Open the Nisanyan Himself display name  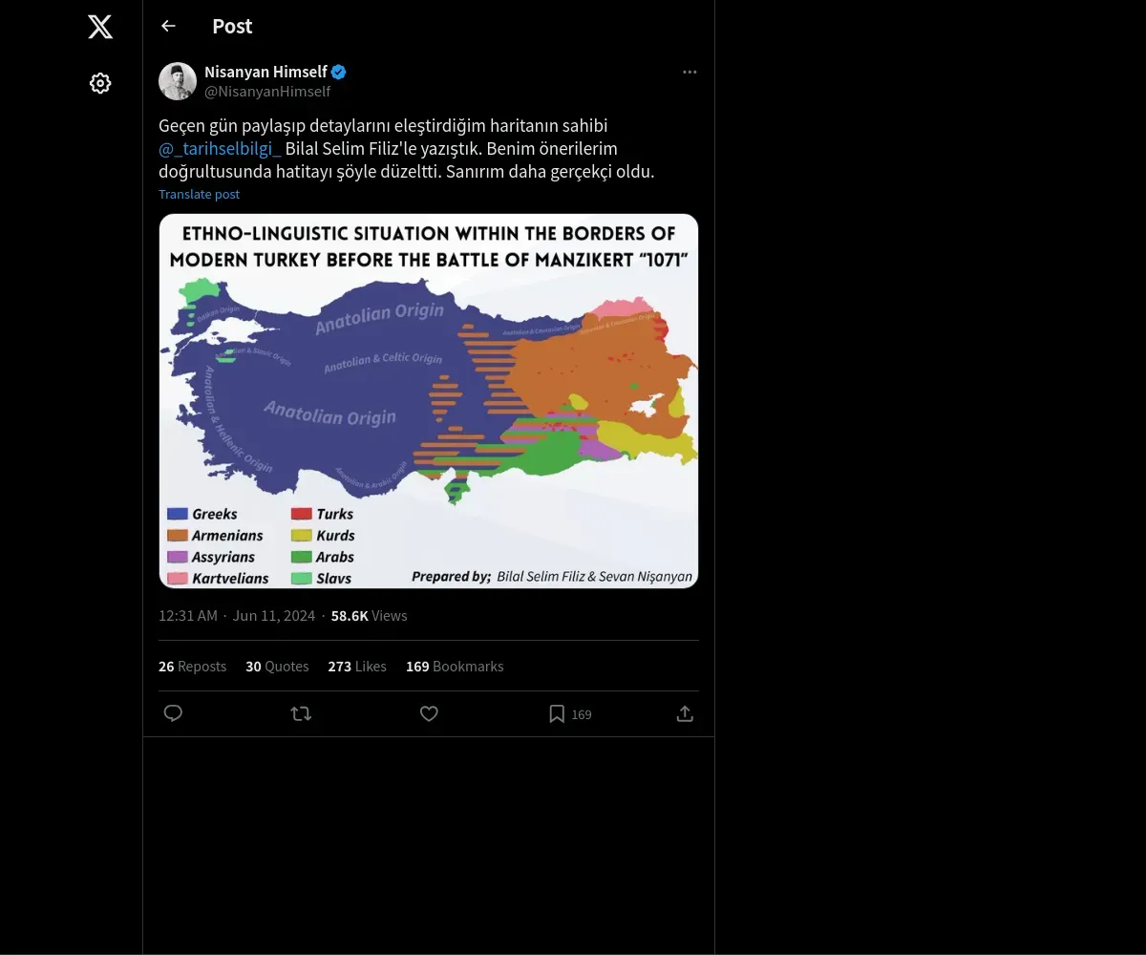[265, 72]
